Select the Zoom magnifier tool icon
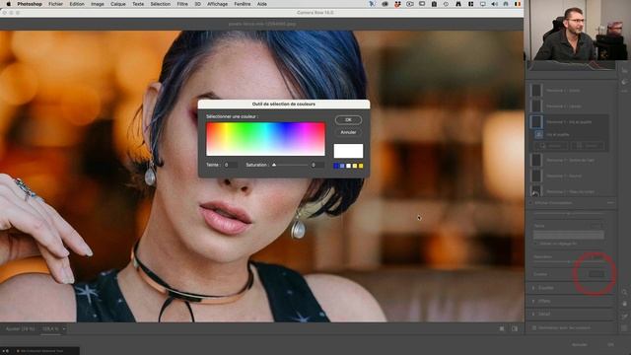Screen dimensions: 631x355 [x=624, y=292]
